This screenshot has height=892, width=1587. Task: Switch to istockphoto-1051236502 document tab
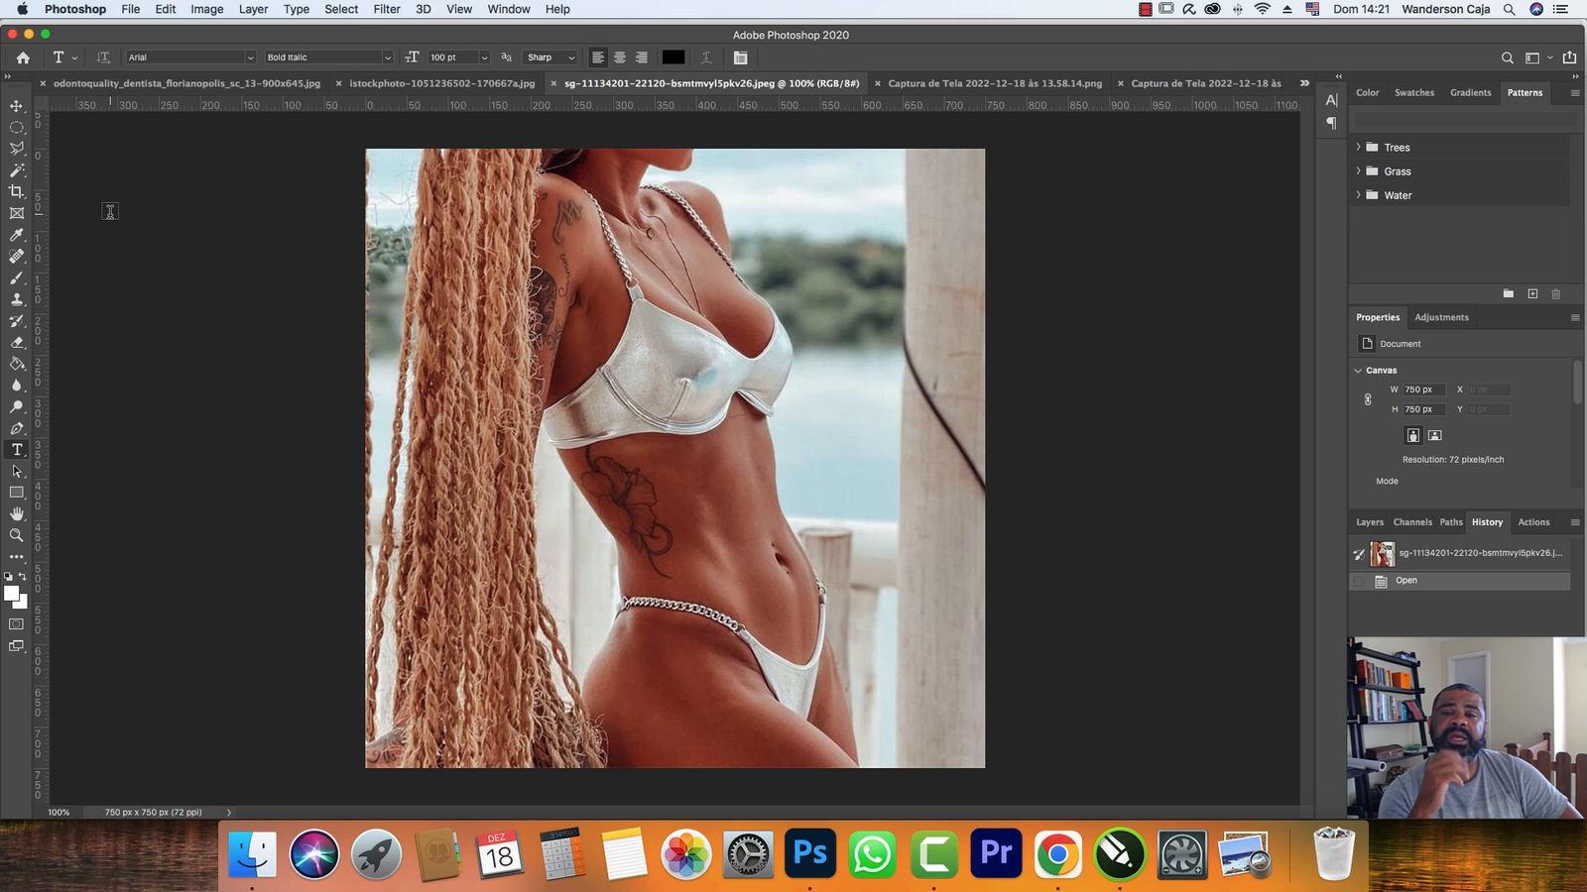point(442,83)
